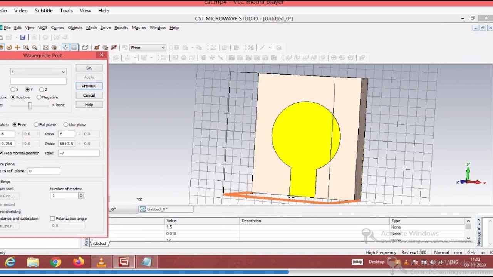Click the red-marked brick toolbar icon
Image resolution: width=493 pixels, height=277 pixels.
point(114,48)
